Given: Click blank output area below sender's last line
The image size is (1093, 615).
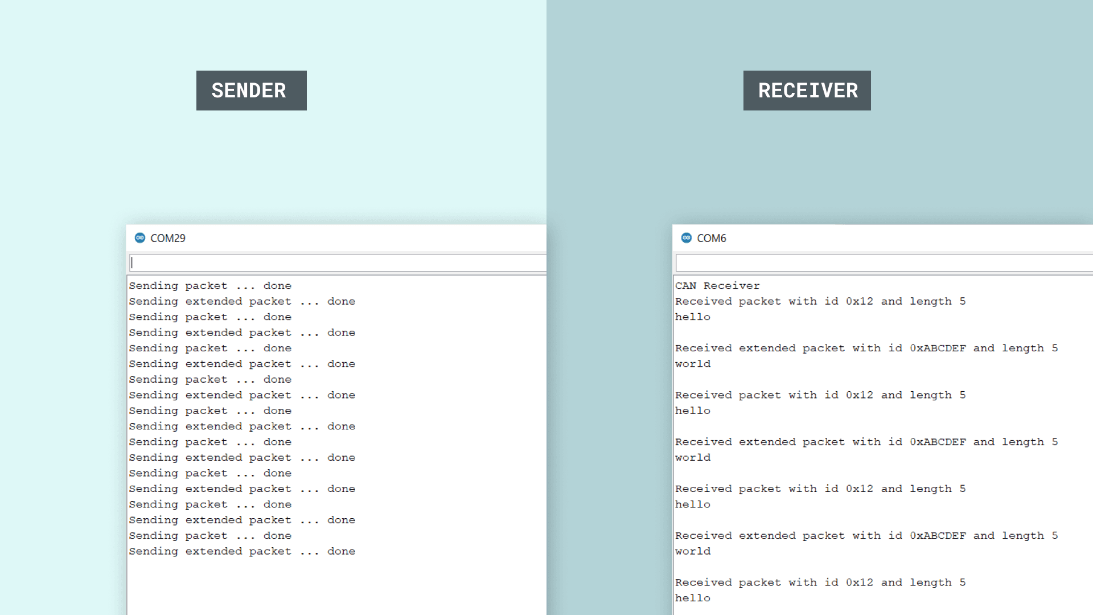Looking at the screenshot, I should coord(336,587).
